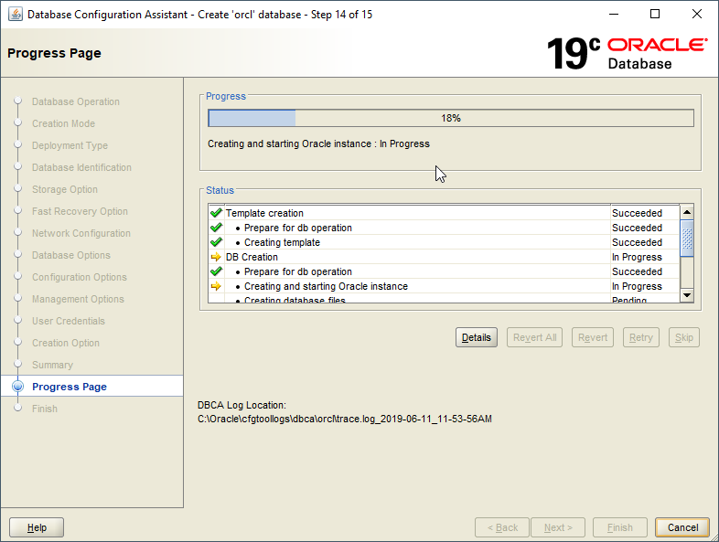Click checkmark beside Creating template row

coord(216,242)
